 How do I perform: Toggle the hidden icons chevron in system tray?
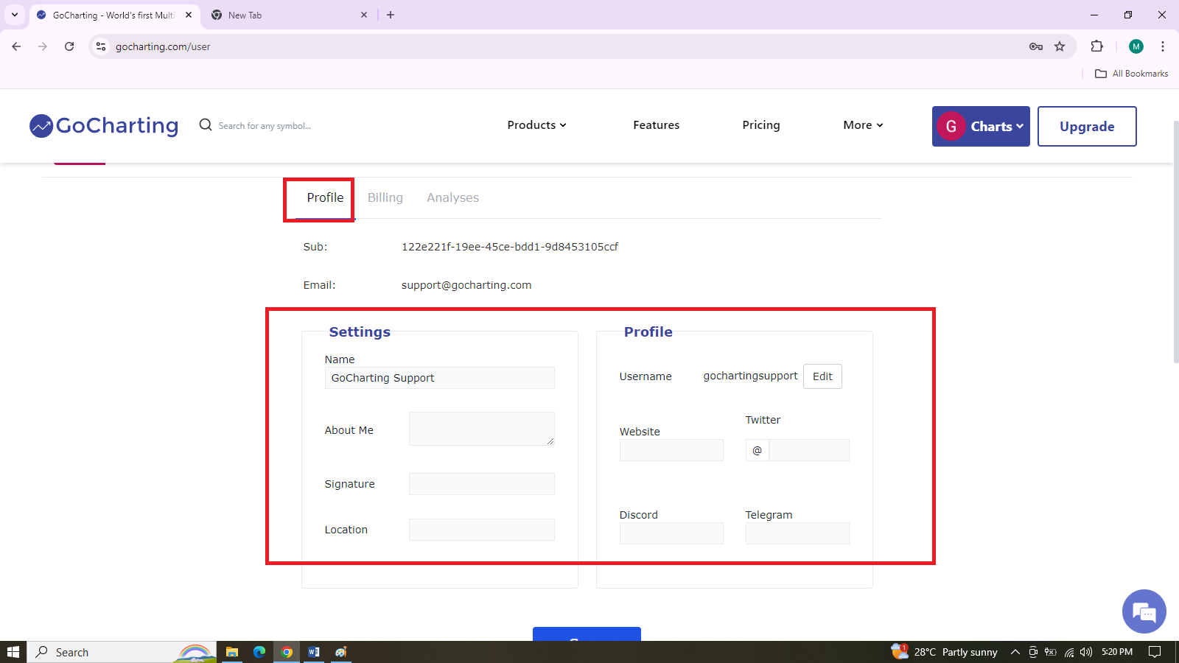[1015, 652]
